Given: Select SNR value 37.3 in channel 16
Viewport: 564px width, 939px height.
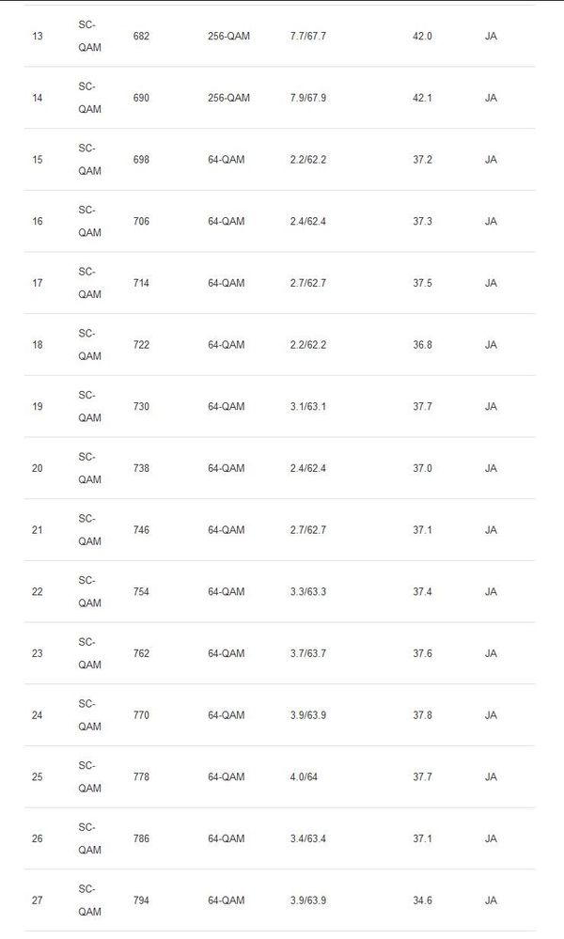Looking at the screenshot, I should coord(422,221).
